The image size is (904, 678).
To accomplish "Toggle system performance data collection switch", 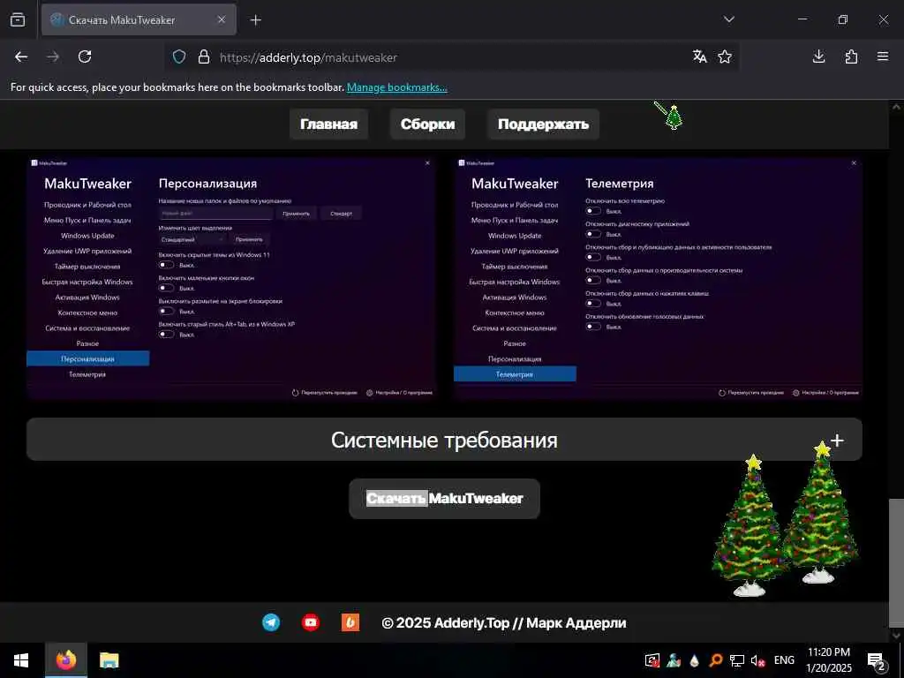I will click(593, 280).
